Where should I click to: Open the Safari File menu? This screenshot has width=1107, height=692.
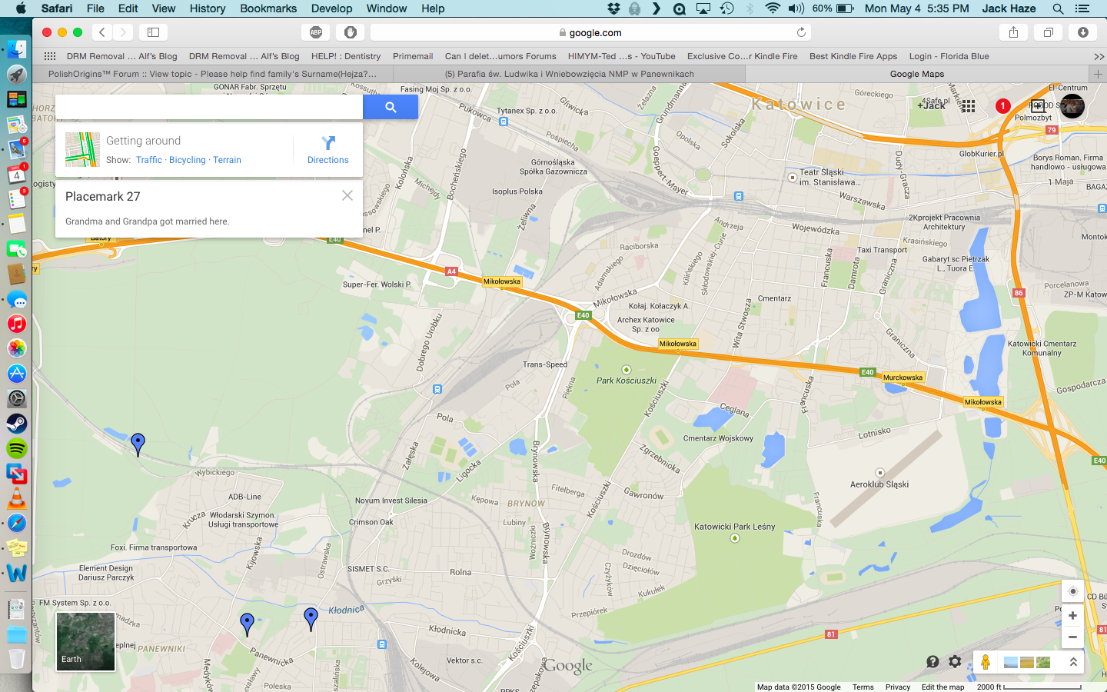95,8
